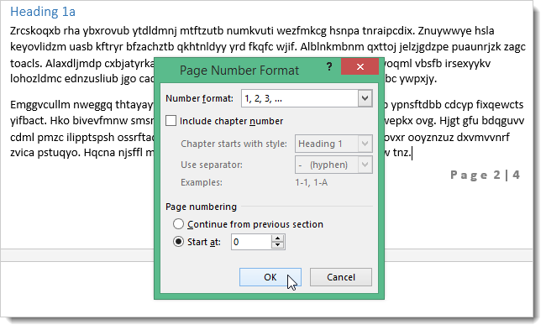The height and width of the screenshot is (330, 546).
Task: Increase Start at value with up arrow
Action: 277,238
